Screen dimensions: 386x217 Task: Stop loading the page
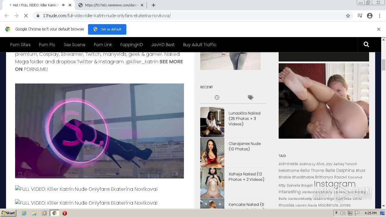click(26, 16)
